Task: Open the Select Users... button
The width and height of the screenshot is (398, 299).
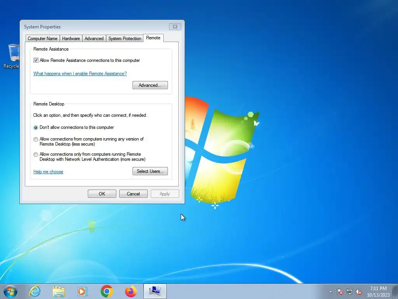Action: click(150, 171)
